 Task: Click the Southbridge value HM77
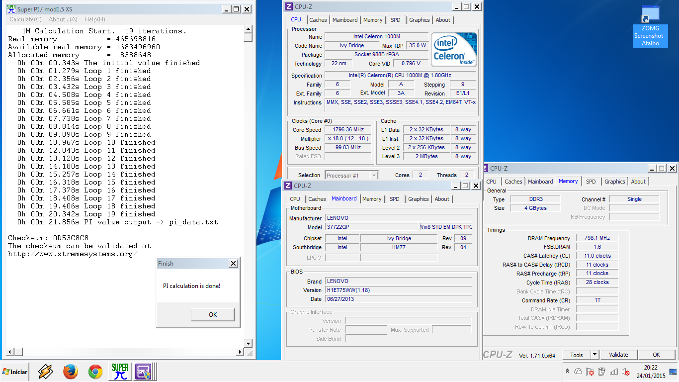[x=399, y=247]
